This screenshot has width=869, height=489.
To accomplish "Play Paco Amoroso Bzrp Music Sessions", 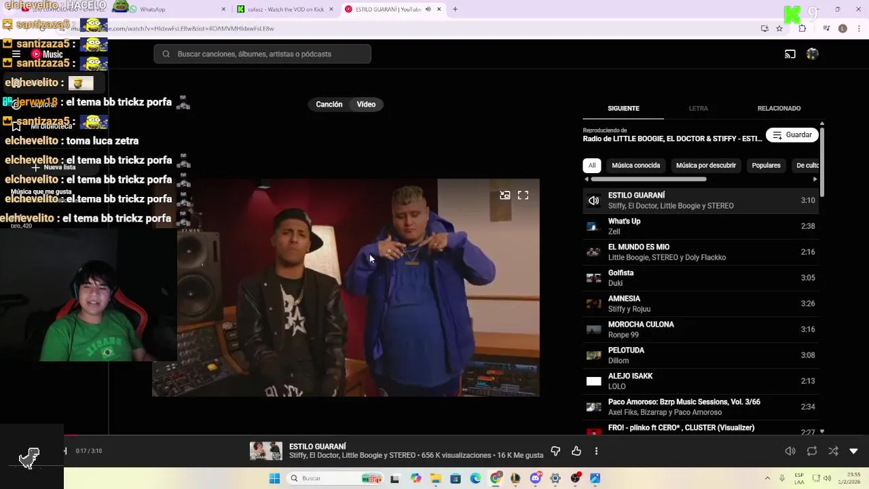I will point(701,407).
